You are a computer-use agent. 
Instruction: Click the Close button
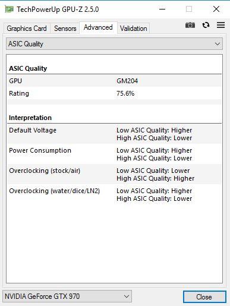point(204,296)
